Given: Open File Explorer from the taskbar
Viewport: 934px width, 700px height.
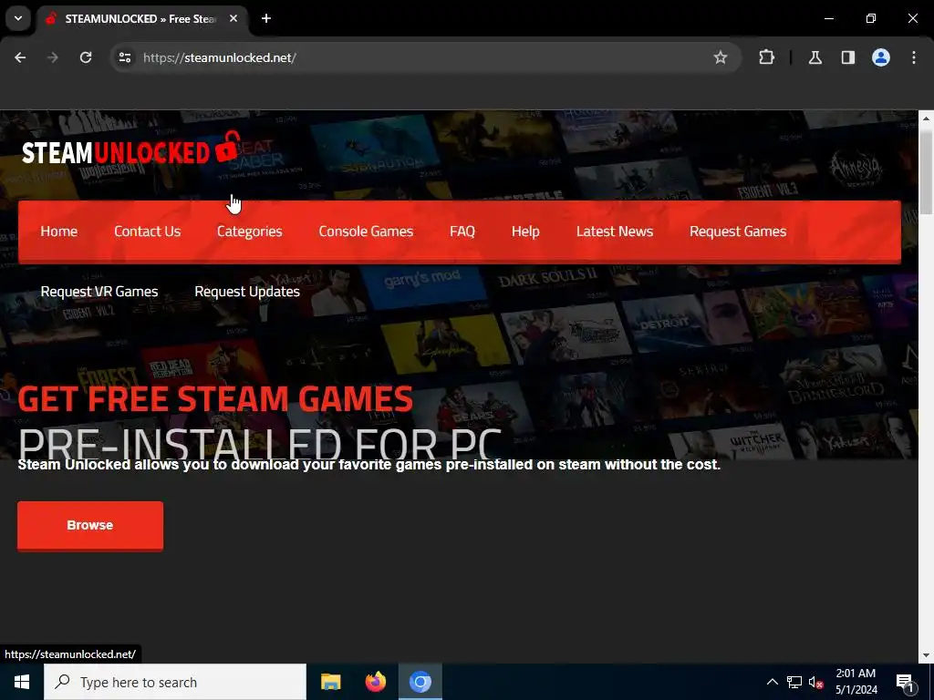Looking at the screenshot, I should point(330,682).
